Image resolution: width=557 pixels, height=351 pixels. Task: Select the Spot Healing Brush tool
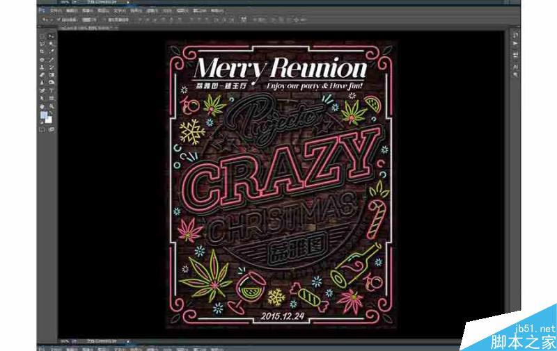click(x=42, y=60)
